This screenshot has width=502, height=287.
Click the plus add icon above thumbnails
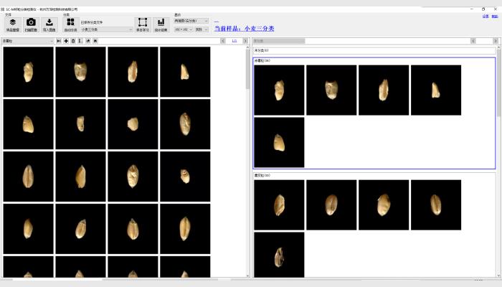[x=66, y=42]
